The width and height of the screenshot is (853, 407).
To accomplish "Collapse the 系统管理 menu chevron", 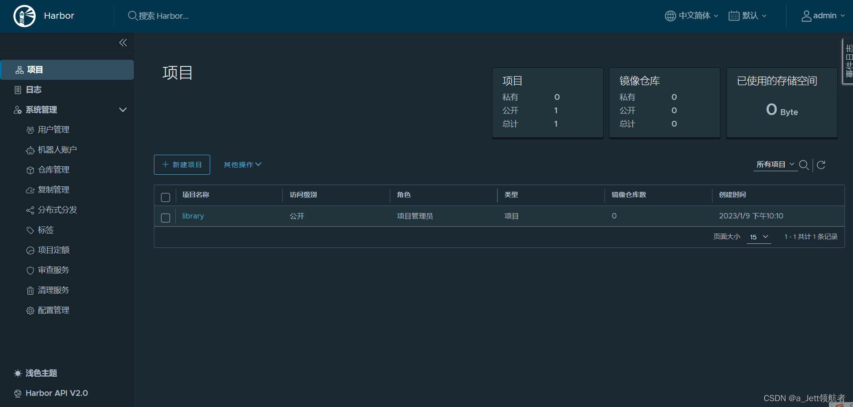I will (123, 110).
